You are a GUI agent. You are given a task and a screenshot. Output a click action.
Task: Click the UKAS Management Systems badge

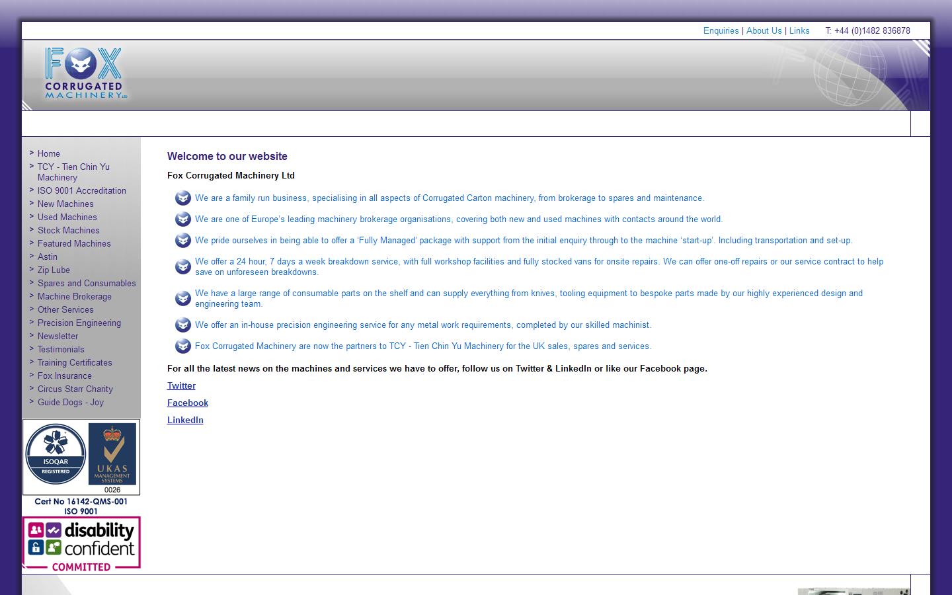pyautogui.click(x=112, y=455)
